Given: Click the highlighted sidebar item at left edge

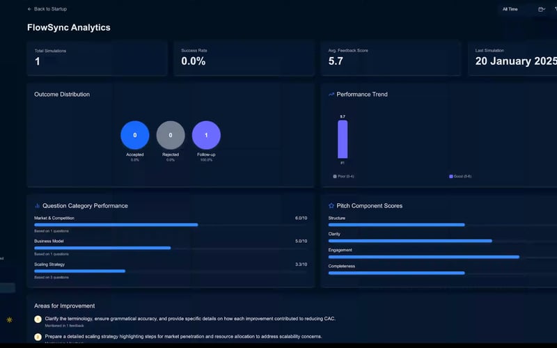Looking at the screenshot, I should [x=8, y=287].
